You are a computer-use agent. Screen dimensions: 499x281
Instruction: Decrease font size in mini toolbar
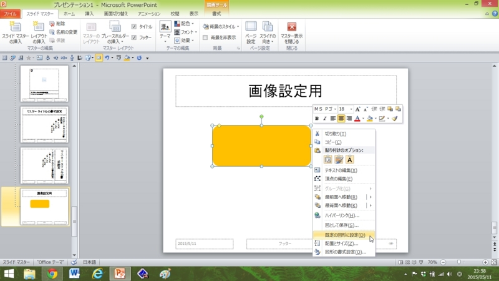pyautogui.click(x=366, y=109)
